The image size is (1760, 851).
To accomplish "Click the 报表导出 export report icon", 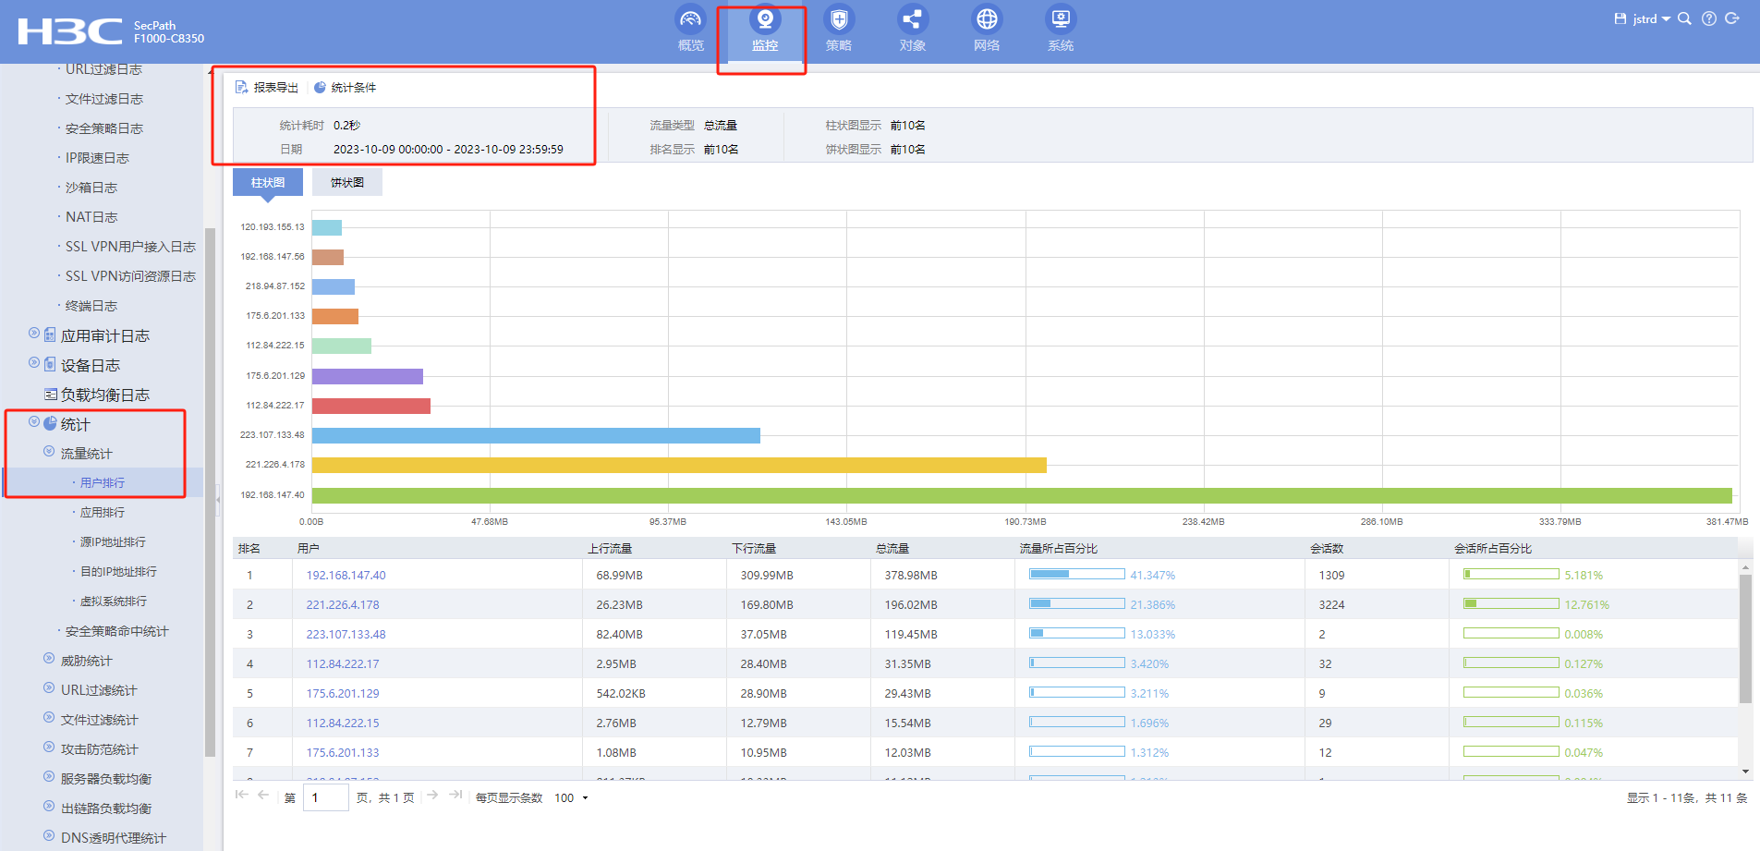I will (x=242, y=88).
